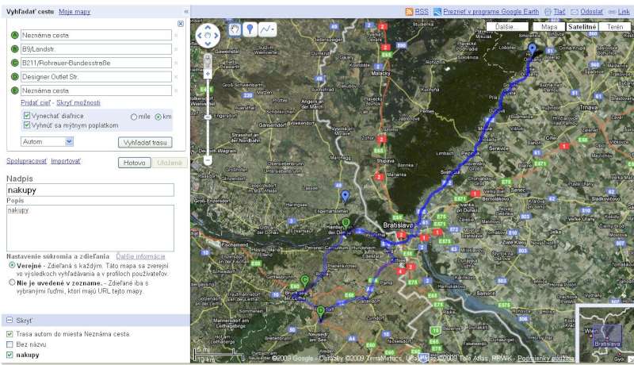This screenshot has width=634, height=365.
Task: Click the zoom out minus button
Action: [208, 159]
